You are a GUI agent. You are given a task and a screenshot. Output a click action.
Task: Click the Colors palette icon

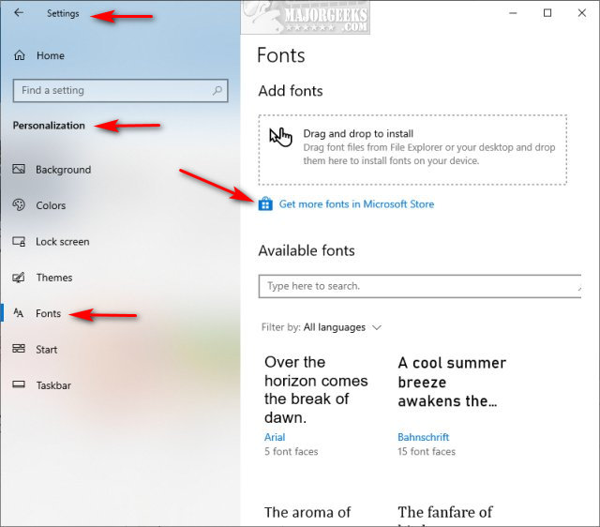(19, 205)
